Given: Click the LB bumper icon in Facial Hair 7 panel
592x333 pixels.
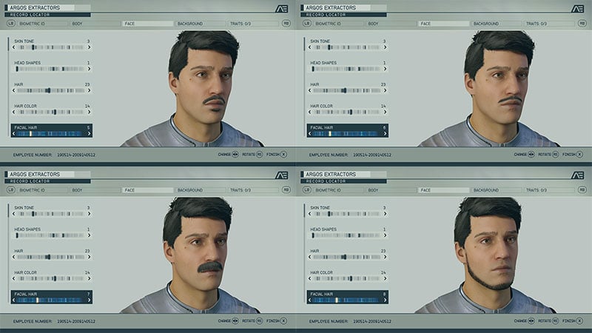Looking at the screenshot, I should [x=10, y=190].
